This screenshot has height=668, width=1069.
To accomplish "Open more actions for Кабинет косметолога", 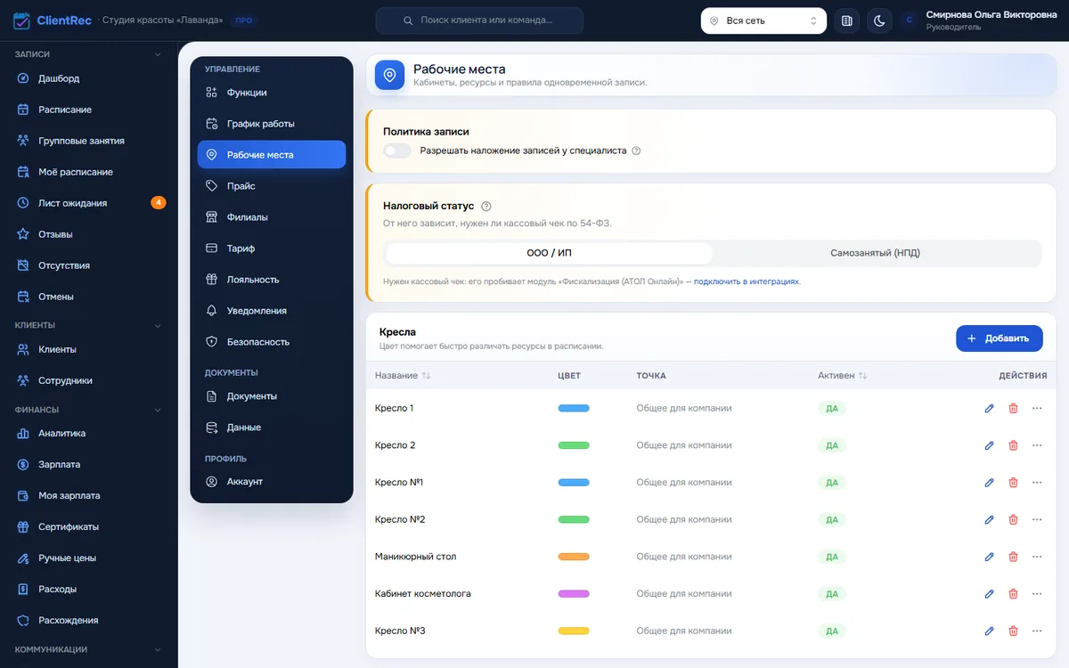I will point(1036,594).
